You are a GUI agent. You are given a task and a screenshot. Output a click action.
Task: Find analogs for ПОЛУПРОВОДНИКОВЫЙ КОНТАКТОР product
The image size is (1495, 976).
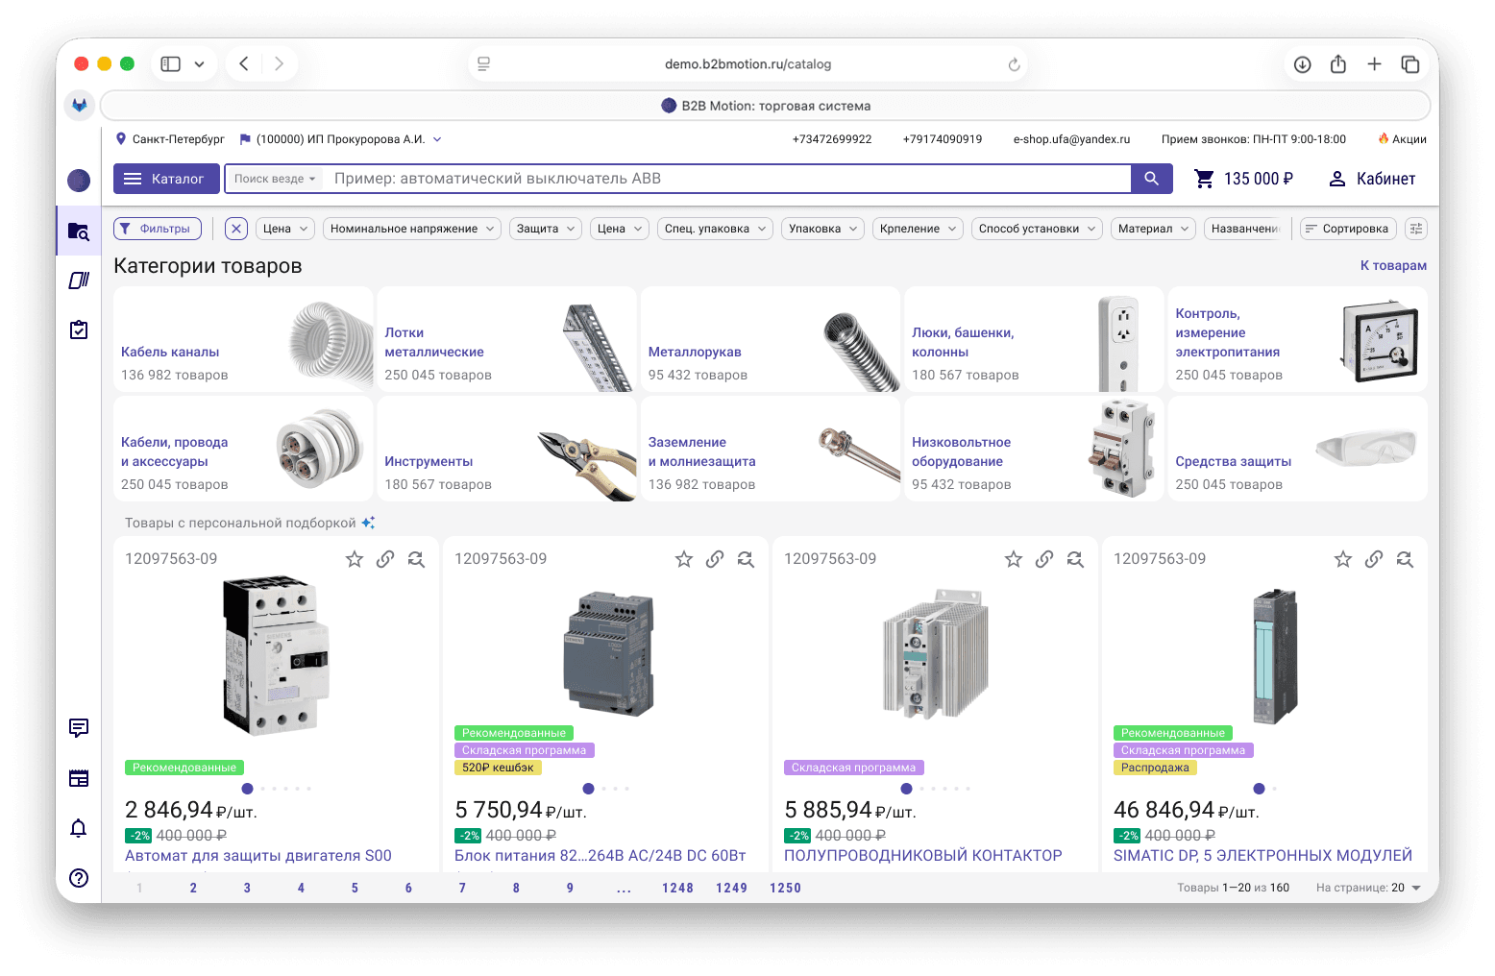[x=1075, y=559]
